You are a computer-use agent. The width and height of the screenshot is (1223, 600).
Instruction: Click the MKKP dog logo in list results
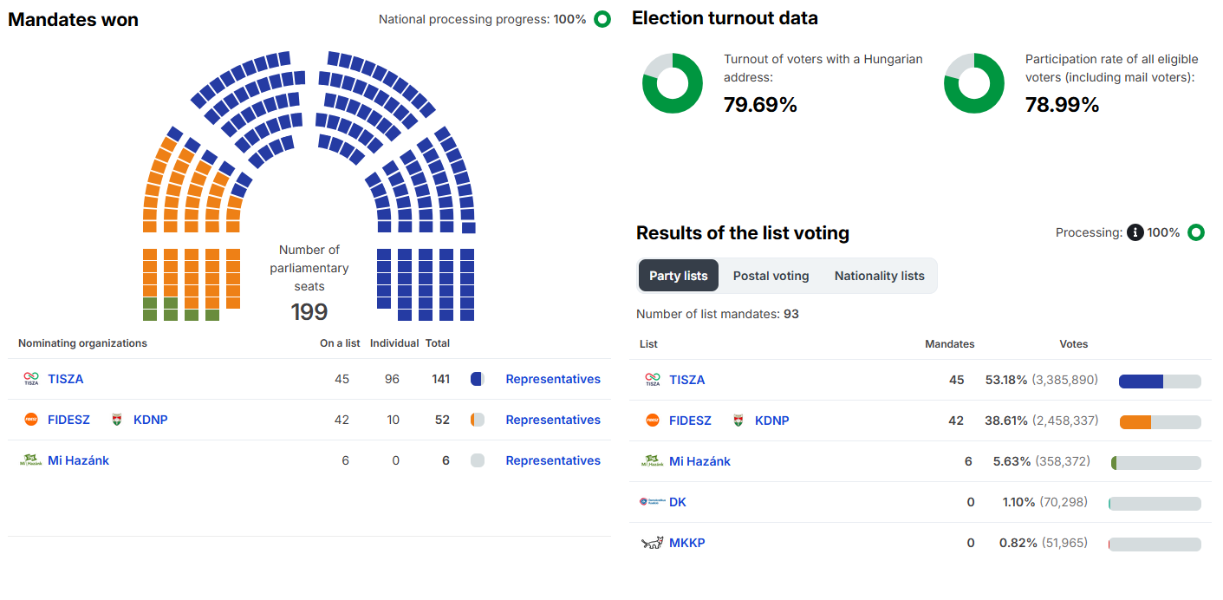[x=652, y=543]
